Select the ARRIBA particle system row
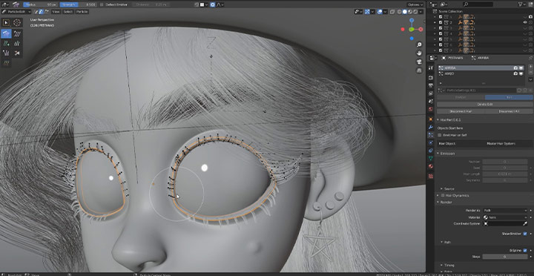The height and width of the screenshot is (276, 534). click(x=481, y=68)
